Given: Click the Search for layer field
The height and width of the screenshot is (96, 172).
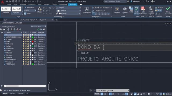Looking at the screenshot, I should (37, 26).
